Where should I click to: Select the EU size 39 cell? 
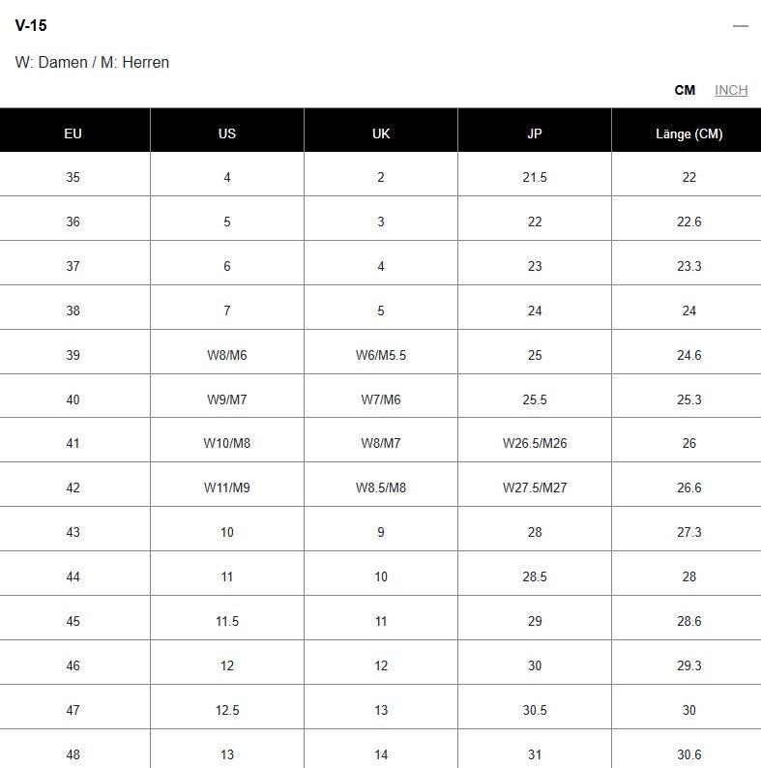(x=73, y=355)
